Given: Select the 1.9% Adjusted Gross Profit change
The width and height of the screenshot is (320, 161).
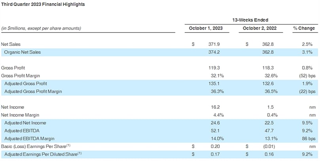Looking at the screenshot, I should coord(307,83).
